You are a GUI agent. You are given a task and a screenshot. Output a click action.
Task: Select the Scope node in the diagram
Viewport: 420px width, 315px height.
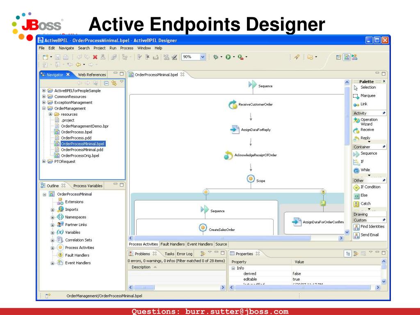tap(256, 179)
